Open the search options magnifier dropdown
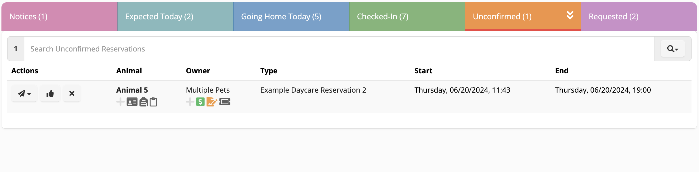The width and height of the screenshot is (699, 172). tap(672, 49)
